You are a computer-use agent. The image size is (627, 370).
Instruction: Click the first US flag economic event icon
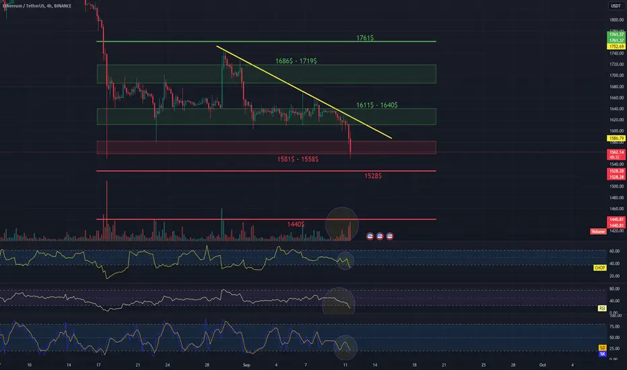[370, 236]
